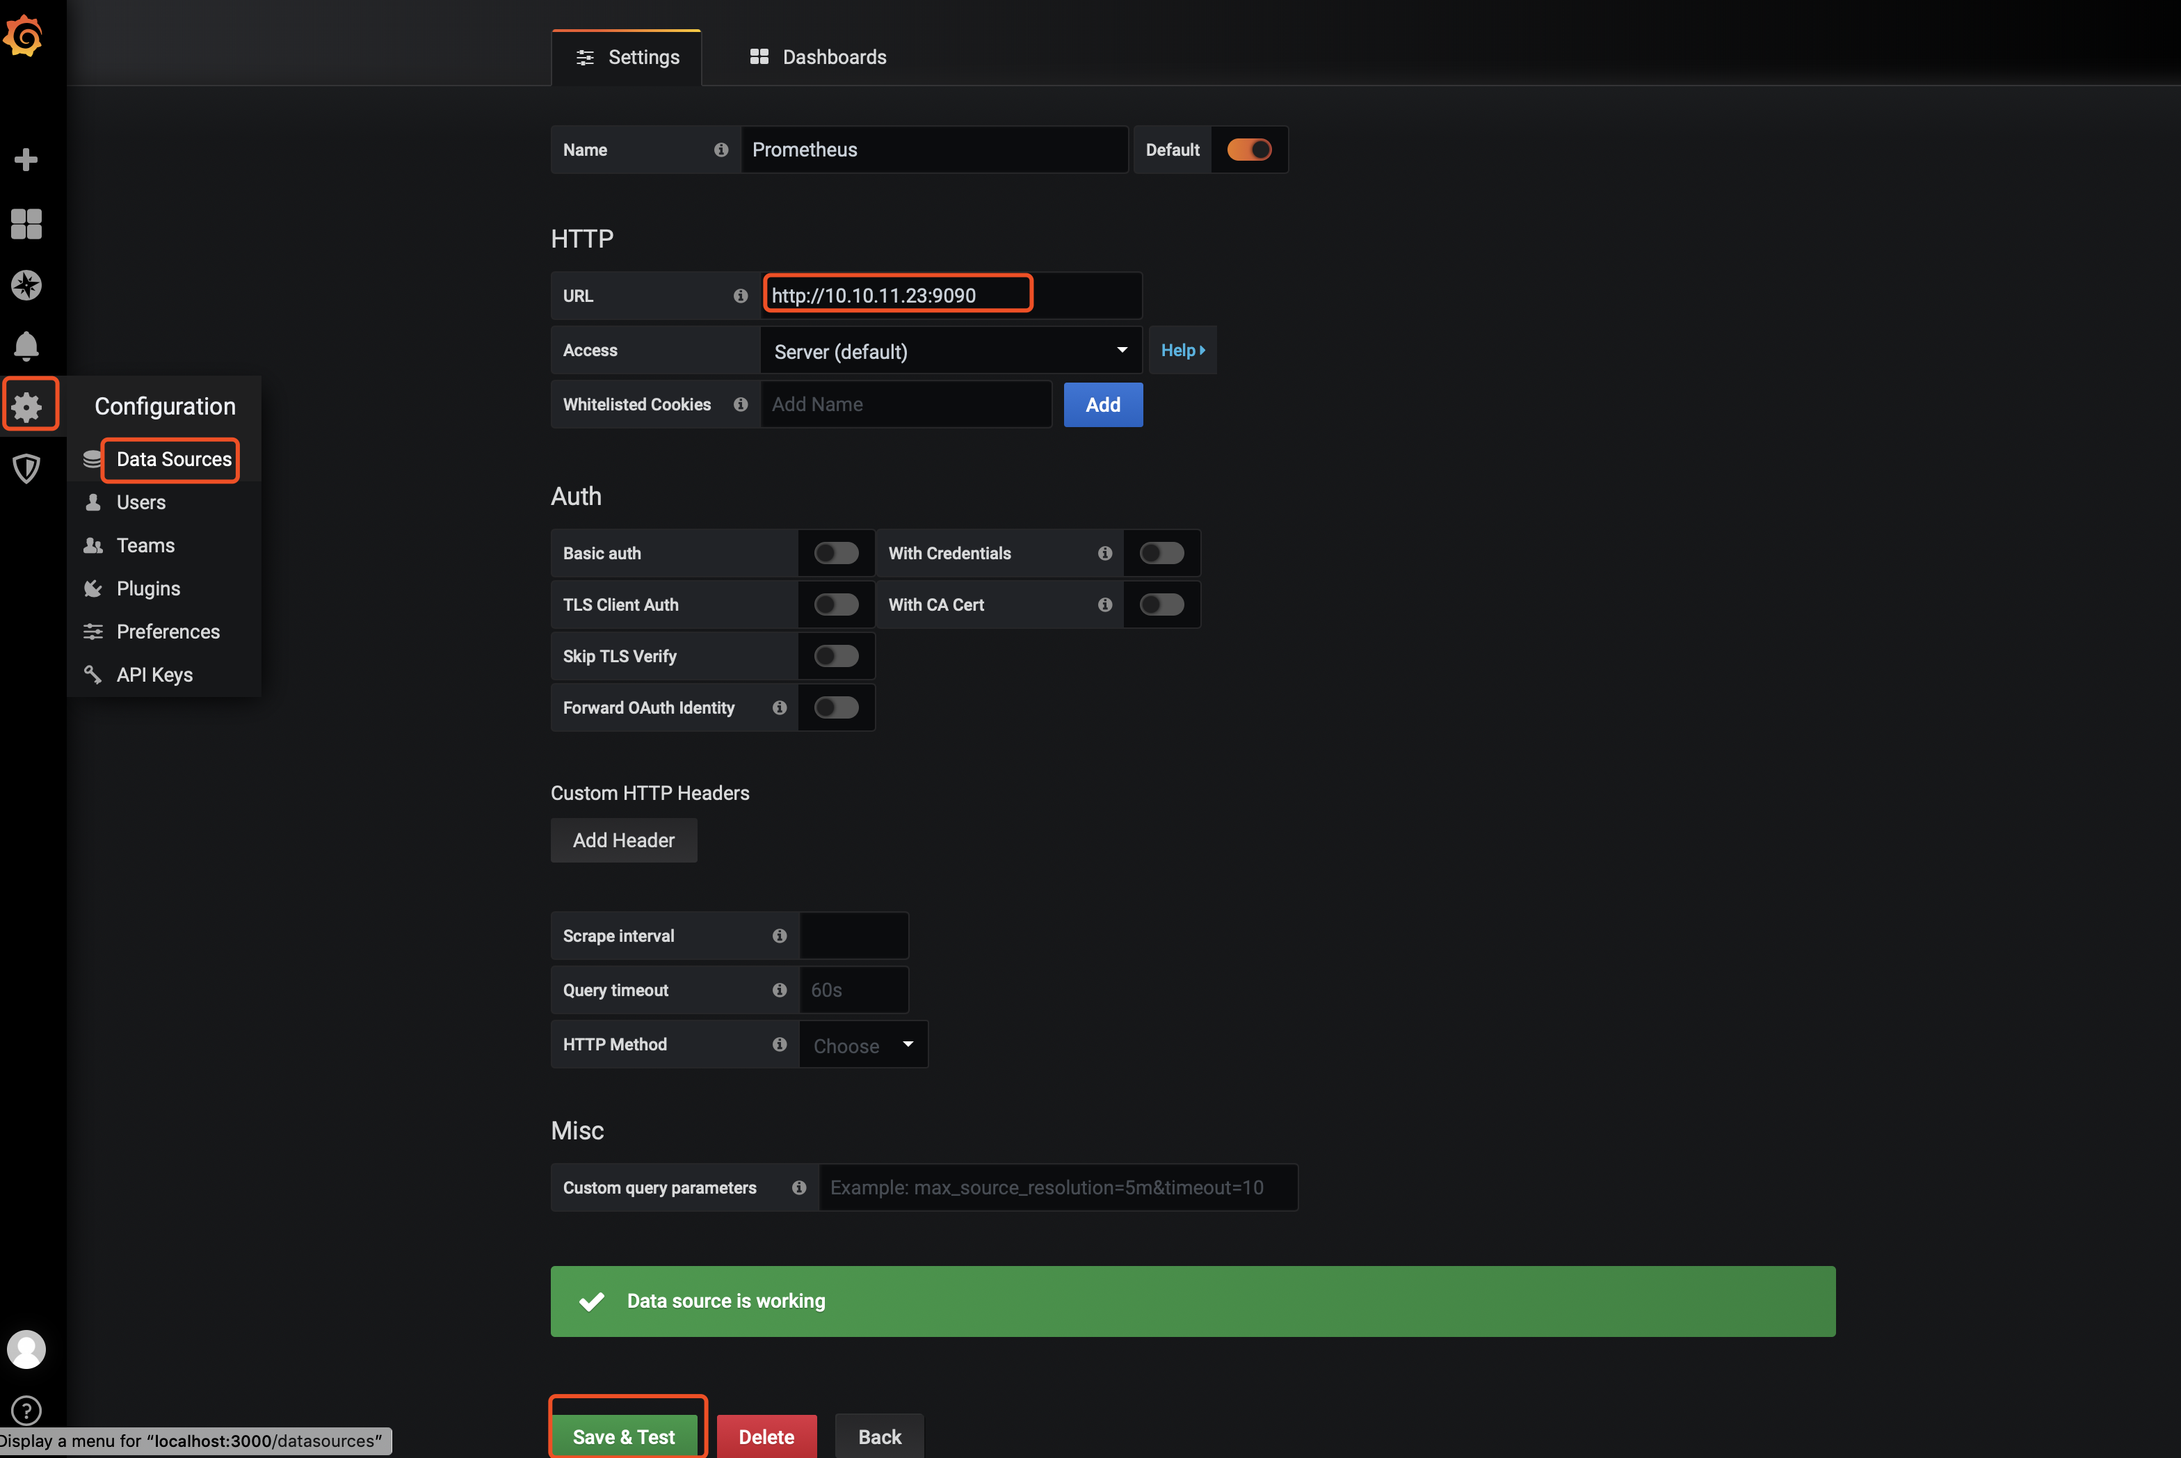Open the Dashboards grid icon in sidebar
The height and width of the screenshot is (1458, 2181).
pos(26,223)
